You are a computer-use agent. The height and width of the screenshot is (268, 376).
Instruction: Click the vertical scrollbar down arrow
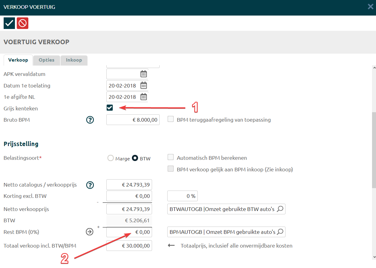pos(374,257)
